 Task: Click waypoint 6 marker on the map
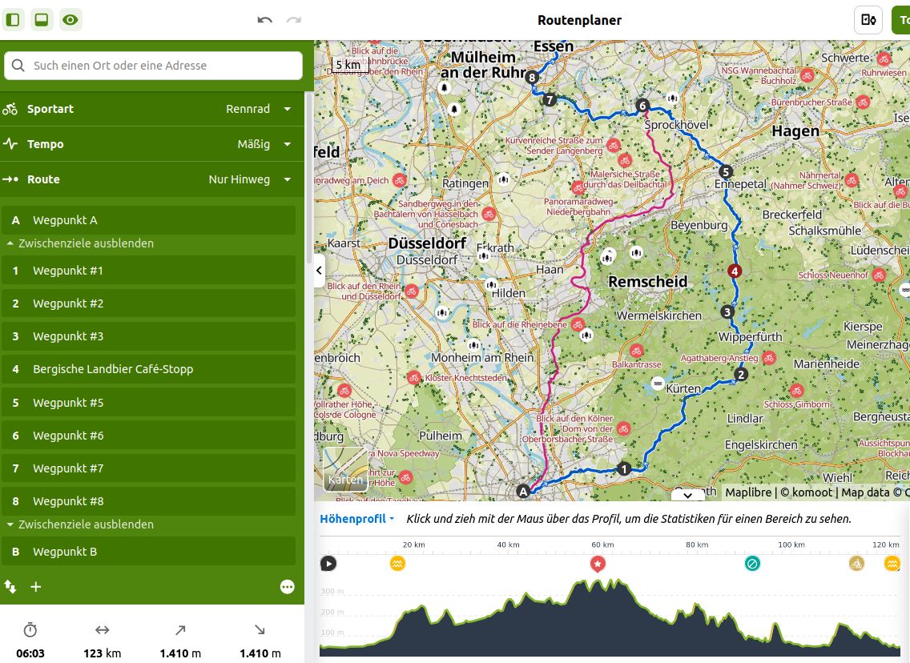(x=642, y=105)
